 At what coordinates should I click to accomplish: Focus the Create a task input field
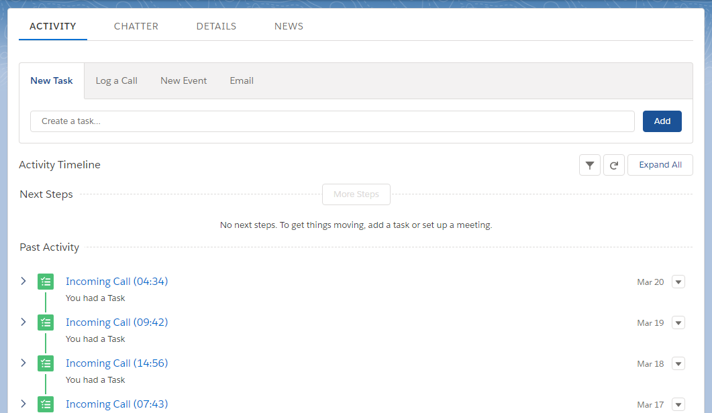332,121
